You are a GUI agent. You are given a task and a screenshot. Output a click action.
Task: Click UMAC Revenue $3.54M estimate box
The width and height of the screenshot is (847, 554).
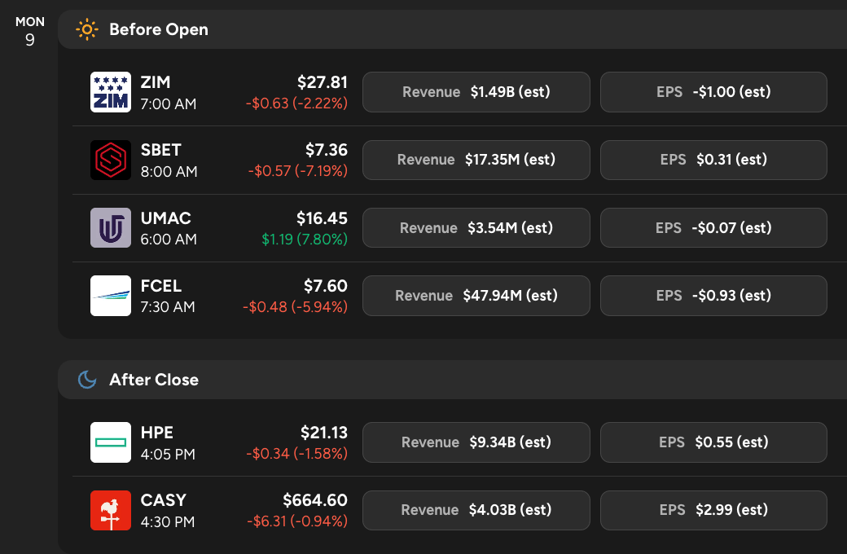point(476,227)
